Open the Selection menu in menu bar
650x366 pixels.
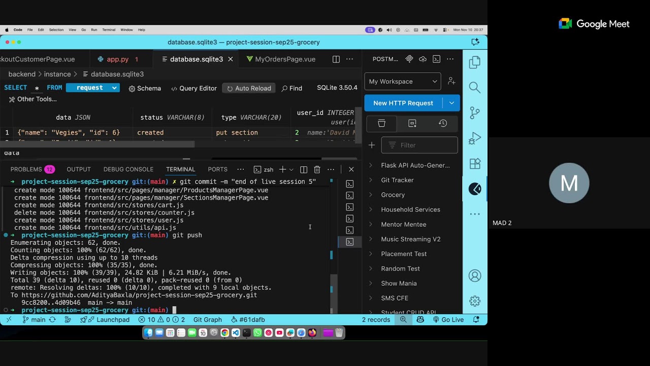point(56,30)
